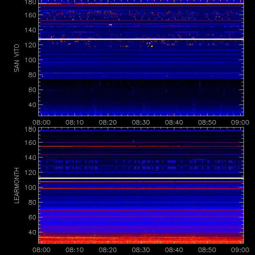Select the 100 tick label on Learmonth axis
Screen dimensions: 255x255
click(30, 187)
